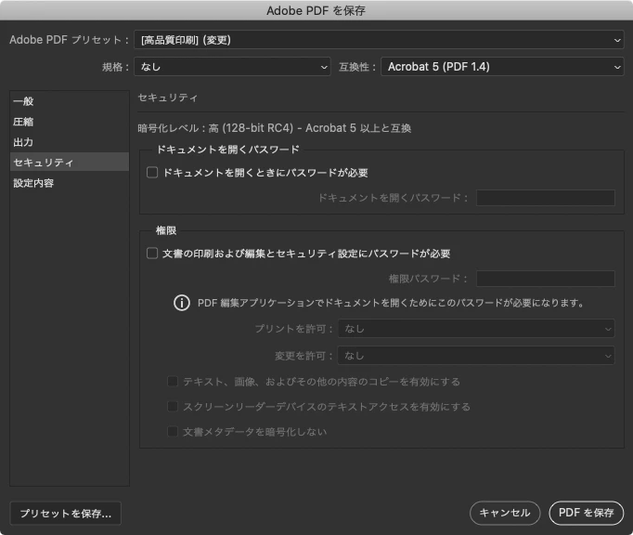Select the 設定内容 category in sidebar
This screenshot has width=633, height=535.
point(70,183)
